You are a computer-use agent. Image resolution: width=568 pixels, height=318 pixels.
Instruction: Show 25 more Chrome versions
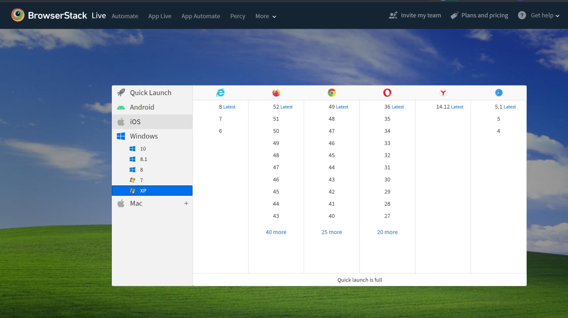[331, 232]
